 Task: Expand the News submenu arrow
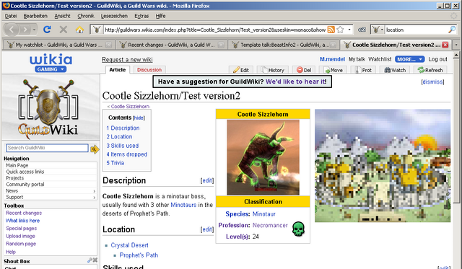coord(95,191)
